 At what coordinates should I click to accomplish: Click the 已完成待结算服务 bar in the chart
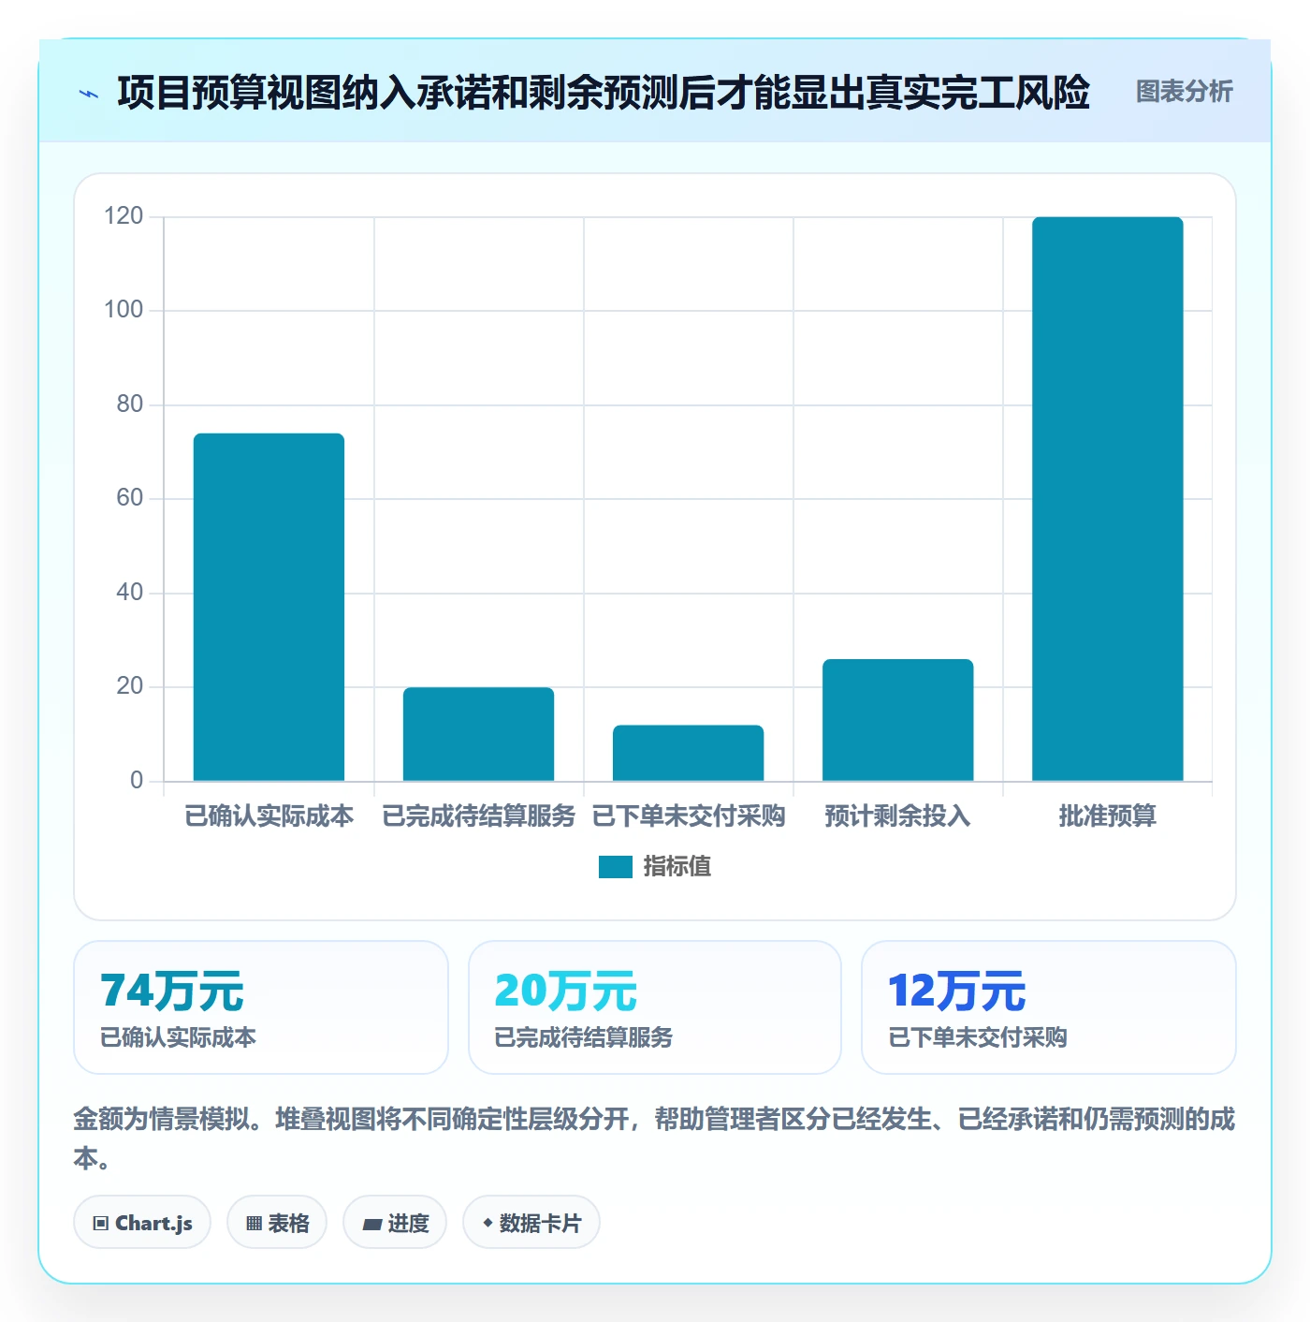tap(479, 734)
